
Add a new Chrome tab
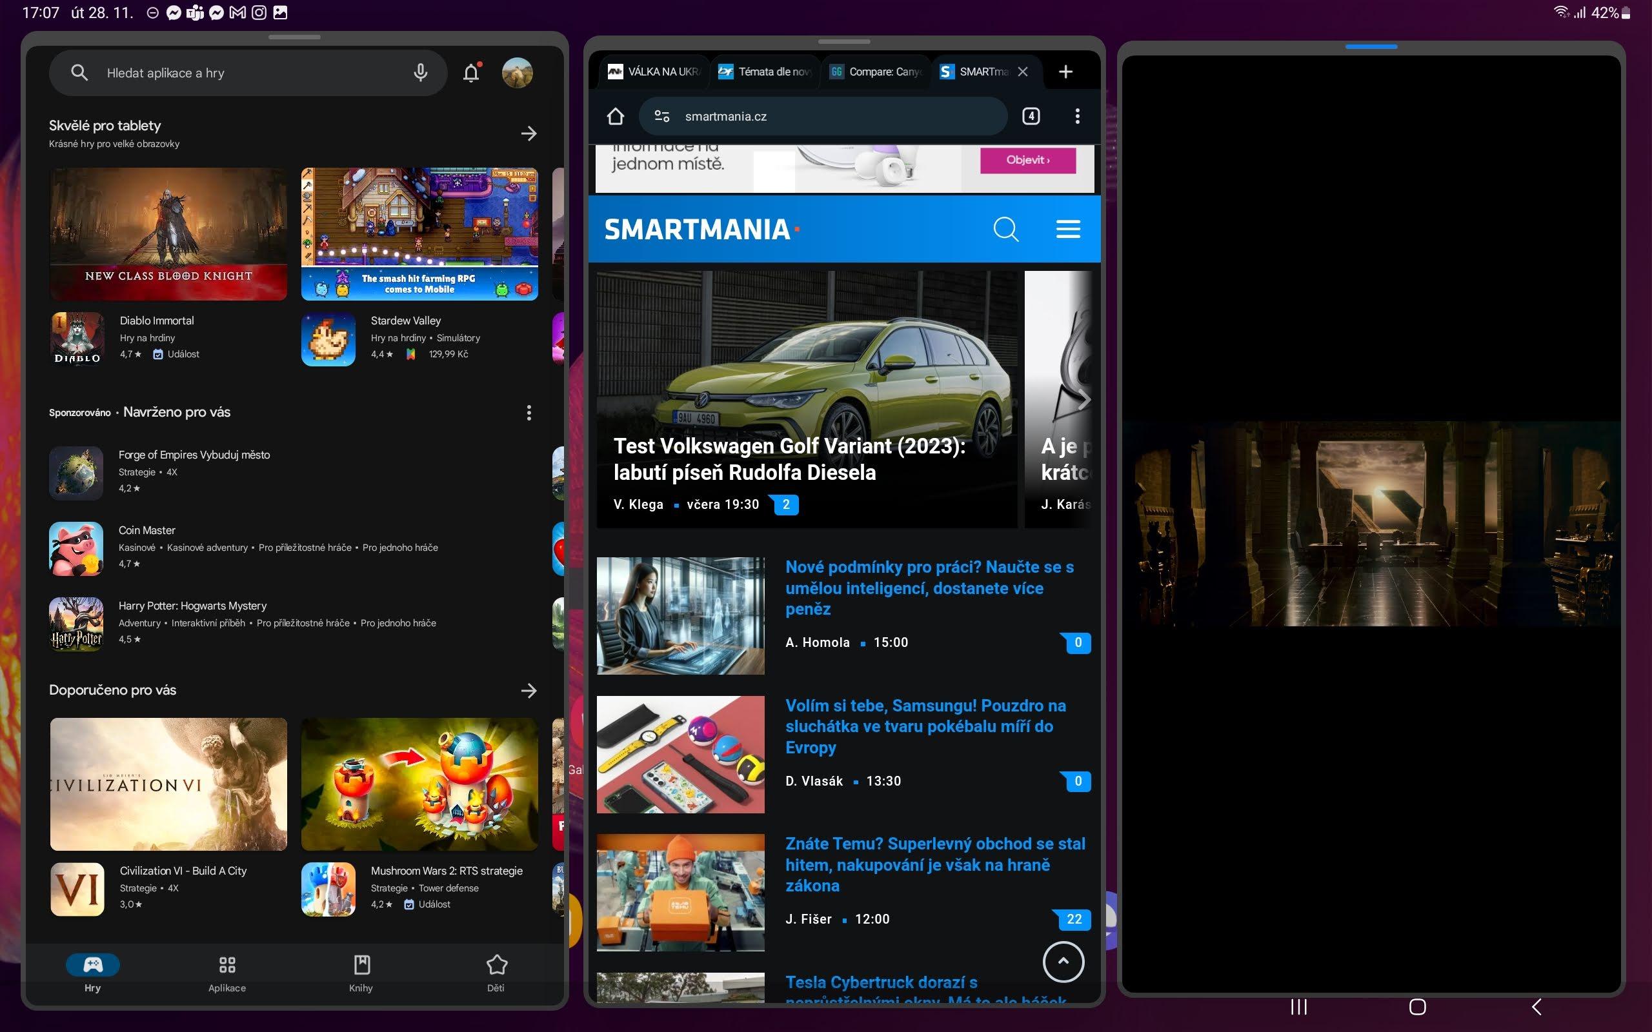coord(1065,72)
